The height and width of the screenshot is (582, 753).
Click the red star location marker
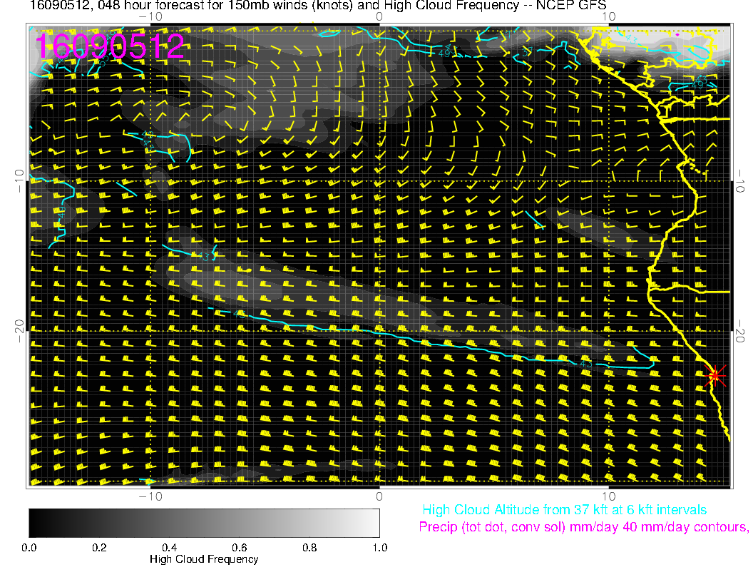(715, 375)
